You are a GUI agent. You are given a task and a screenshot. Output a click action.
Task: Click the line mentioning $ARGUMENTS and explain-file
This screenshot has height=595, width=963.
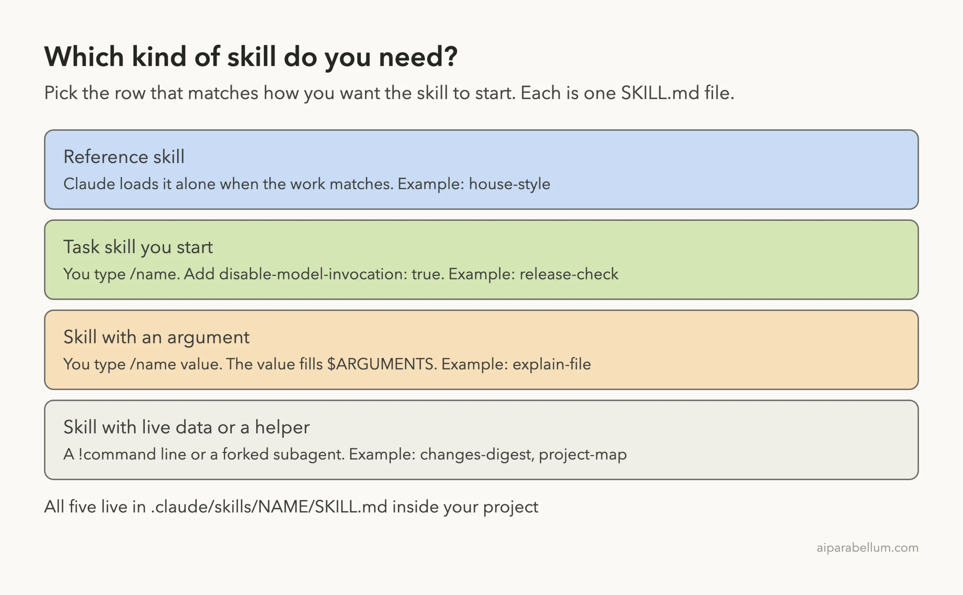327,364
